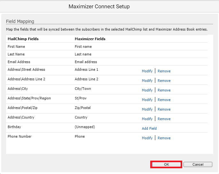Screen dimensions: 219x174
Task: Modify the Address Line 1 mapping
Action: click(x=147, y=71)
